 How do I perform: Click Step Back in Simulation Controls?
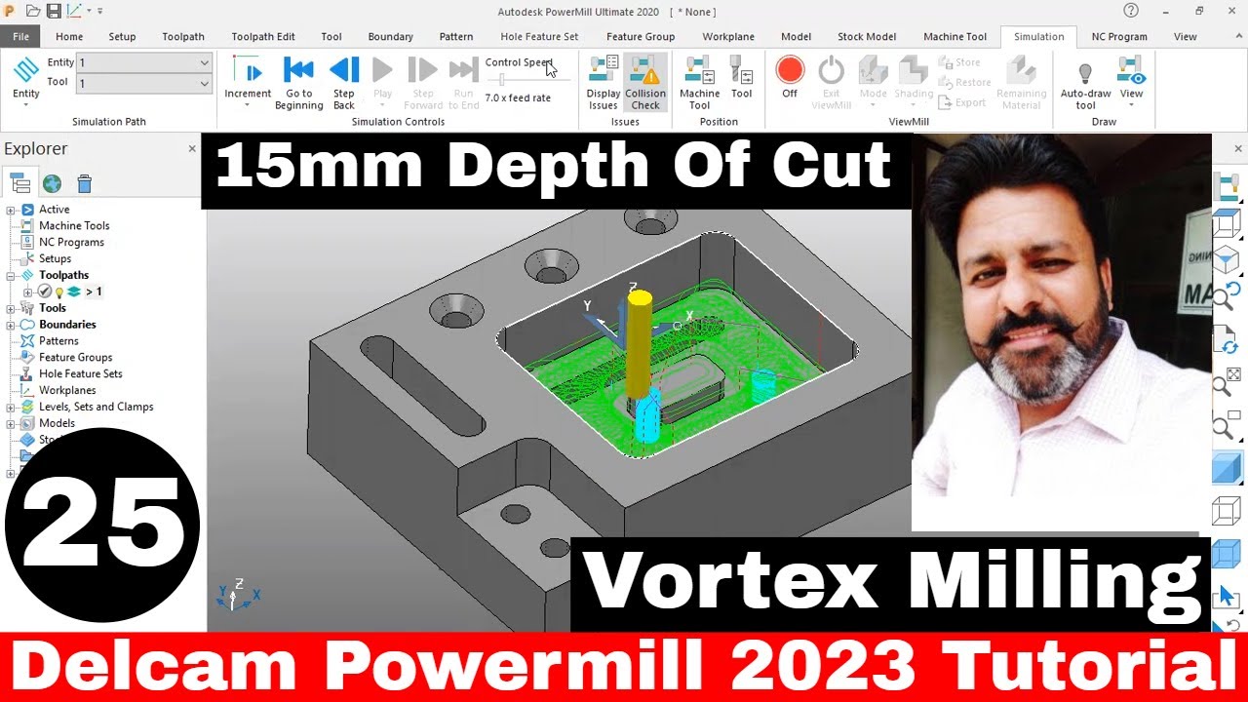click(x=344, y=82)
